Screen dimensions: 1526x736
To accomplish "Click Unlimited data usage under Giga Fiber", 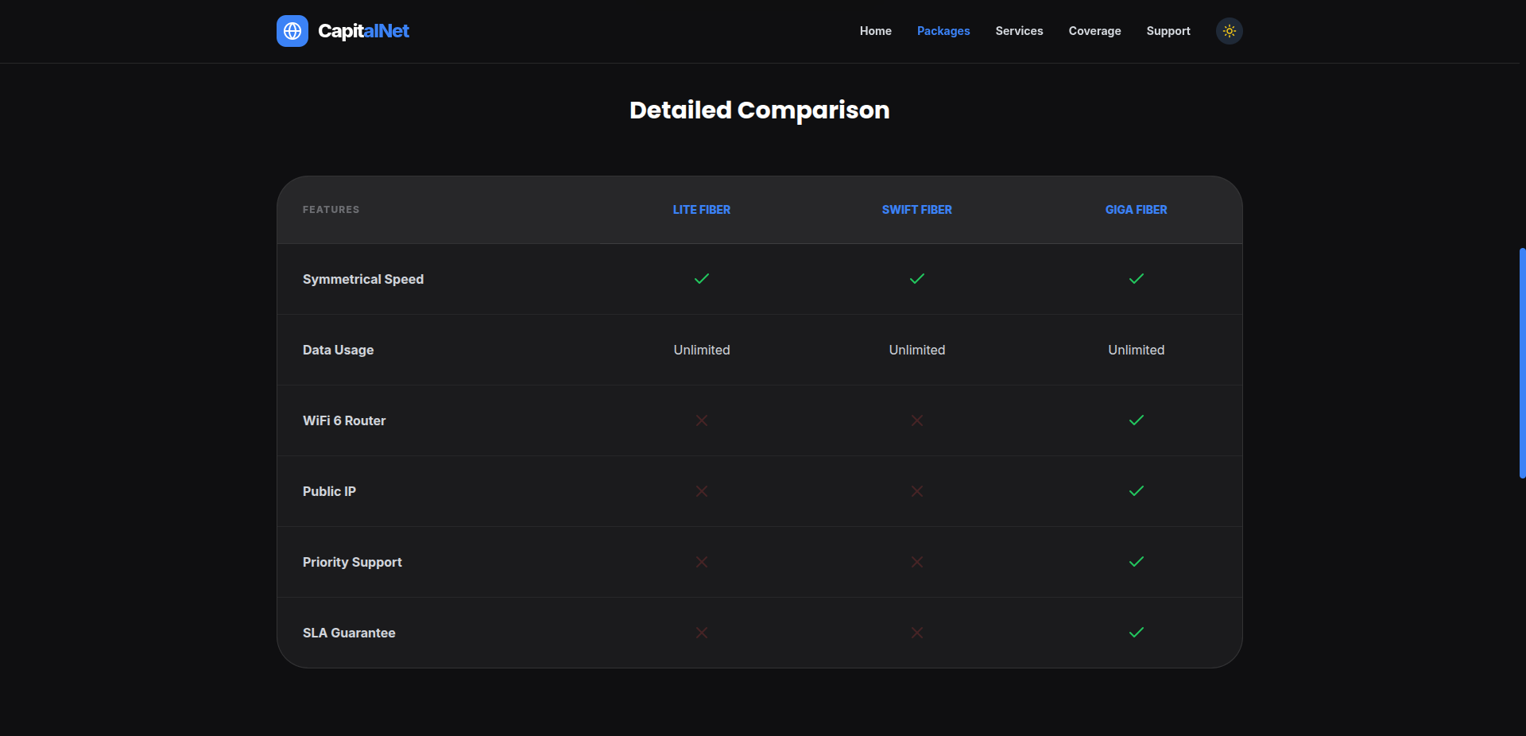I will click(1137, 350).
